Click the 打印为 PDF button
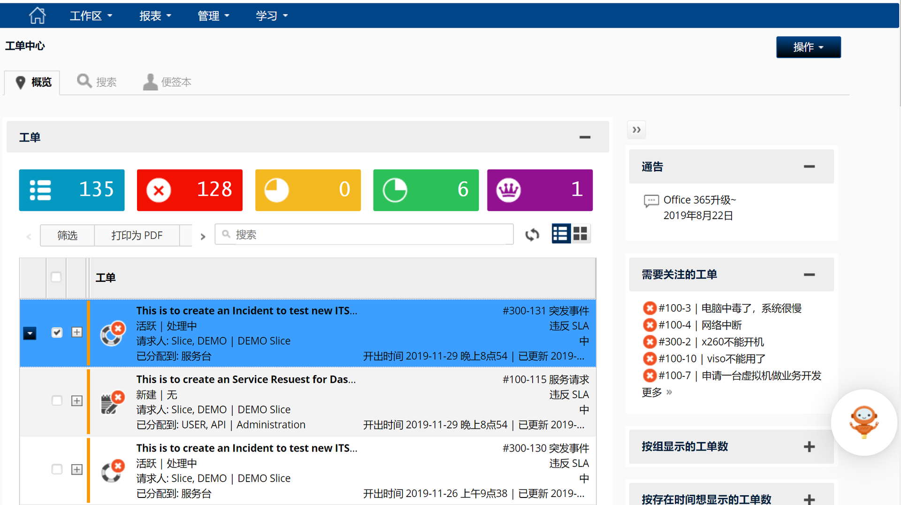Image resolution: width=901 pixels, height=505 pixels. point(137,236)
